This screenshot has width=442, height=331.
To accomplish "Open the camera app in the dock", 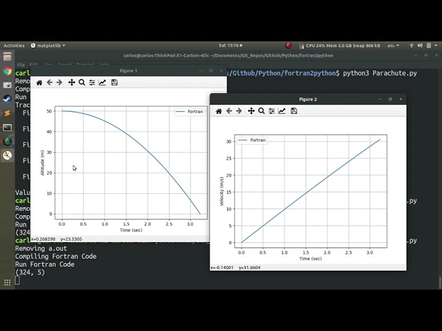I will (x=8, y=85).
